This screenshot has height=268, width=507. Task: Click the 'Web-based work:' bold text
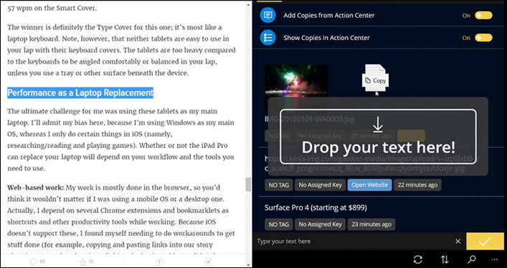coord(36,187)
